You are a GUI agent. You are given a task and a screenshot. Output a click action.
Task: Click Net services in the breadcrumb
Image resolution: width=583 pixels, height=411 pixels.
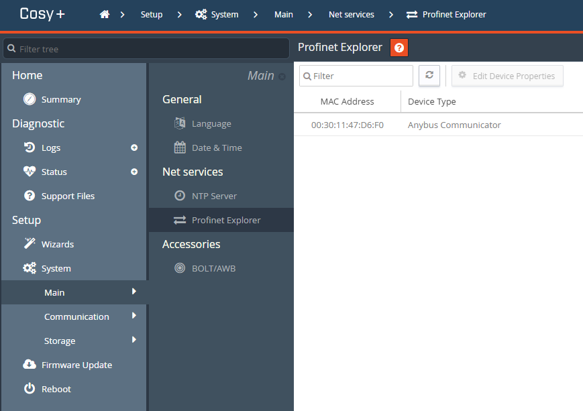[x=352, y=15]
